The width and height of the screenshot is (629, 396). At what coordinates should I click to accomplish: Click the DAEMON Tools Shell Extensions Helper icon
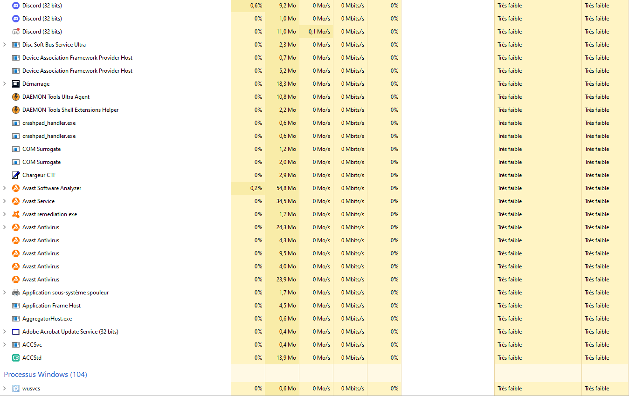tap(16, 110)
